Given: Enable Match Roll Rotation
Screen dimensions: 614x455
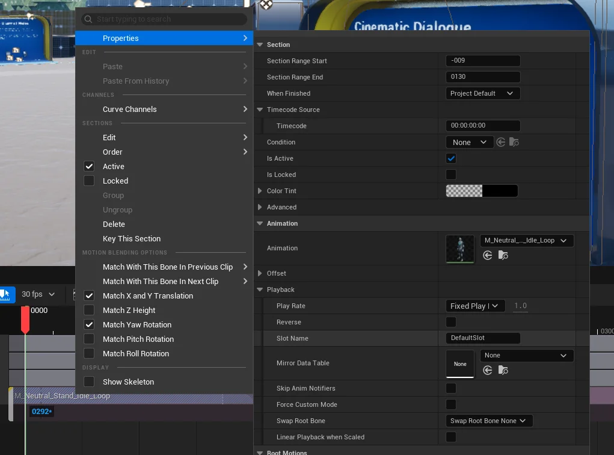Looking at the screenshot, I should pos(89,353).
